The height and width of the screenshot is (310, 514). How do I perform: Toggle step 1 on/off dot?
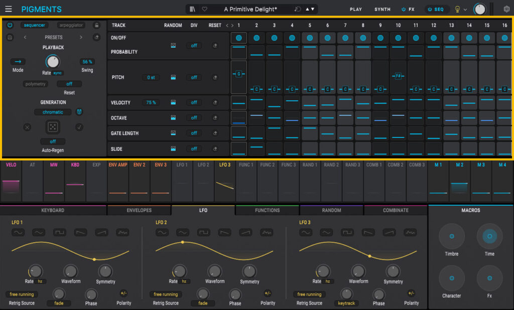(x=238, y=38)
